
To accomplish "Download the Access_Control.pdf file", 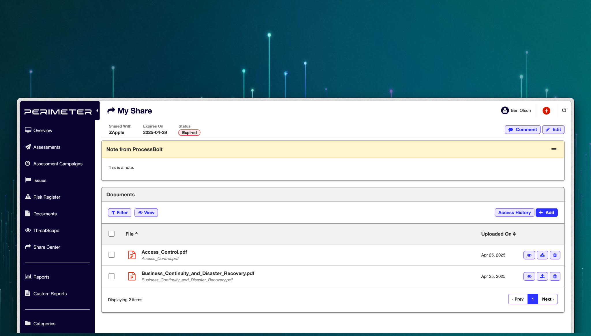I will pyautogui.click(x=542, y=255).
